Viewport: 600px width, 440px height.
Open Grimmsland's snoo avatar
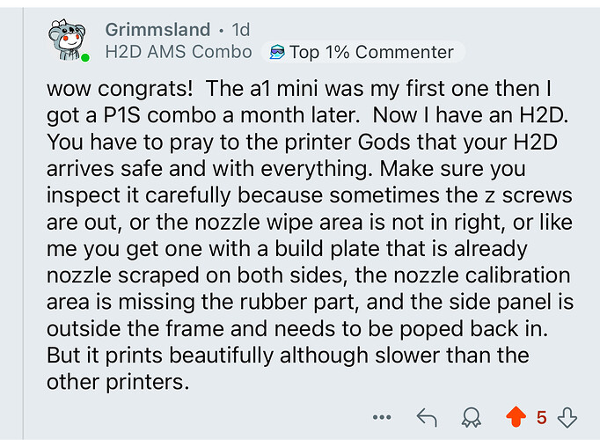66,40
